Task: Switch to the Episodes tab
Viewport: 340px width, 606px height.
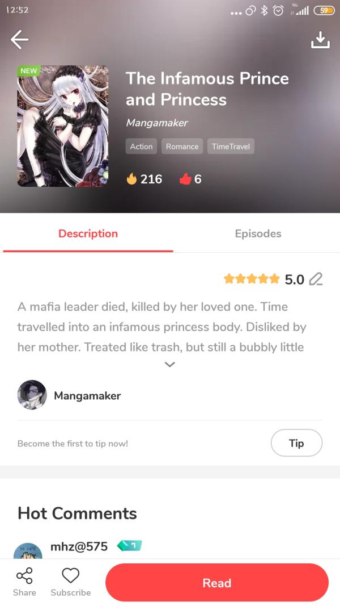Action: tap(258, 233)
